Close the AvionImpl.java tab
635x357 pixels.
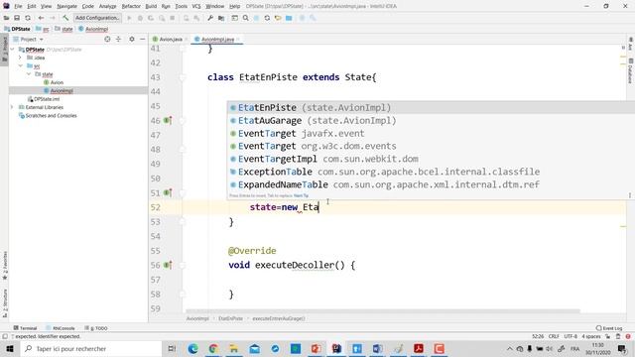238,40
